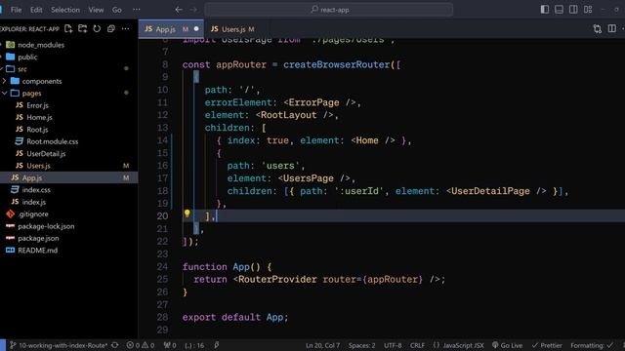Viewport: 625px width, 351px height.
Task: Open the Customize Layout icon
Action: [x=588, y=10]
